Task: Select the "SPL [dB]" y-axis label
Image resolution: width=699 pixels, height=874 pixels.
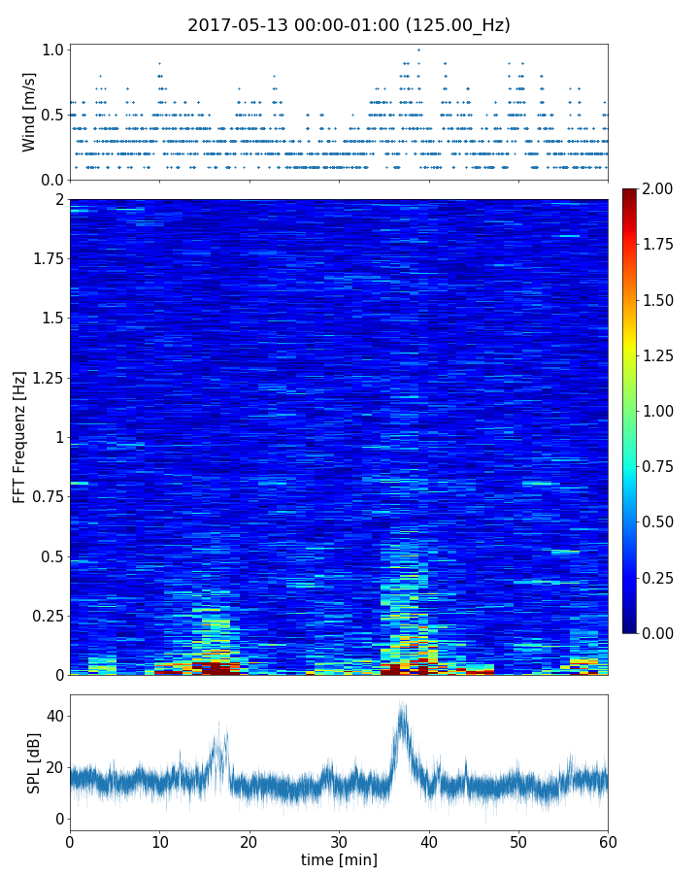Action: [34, 761]
